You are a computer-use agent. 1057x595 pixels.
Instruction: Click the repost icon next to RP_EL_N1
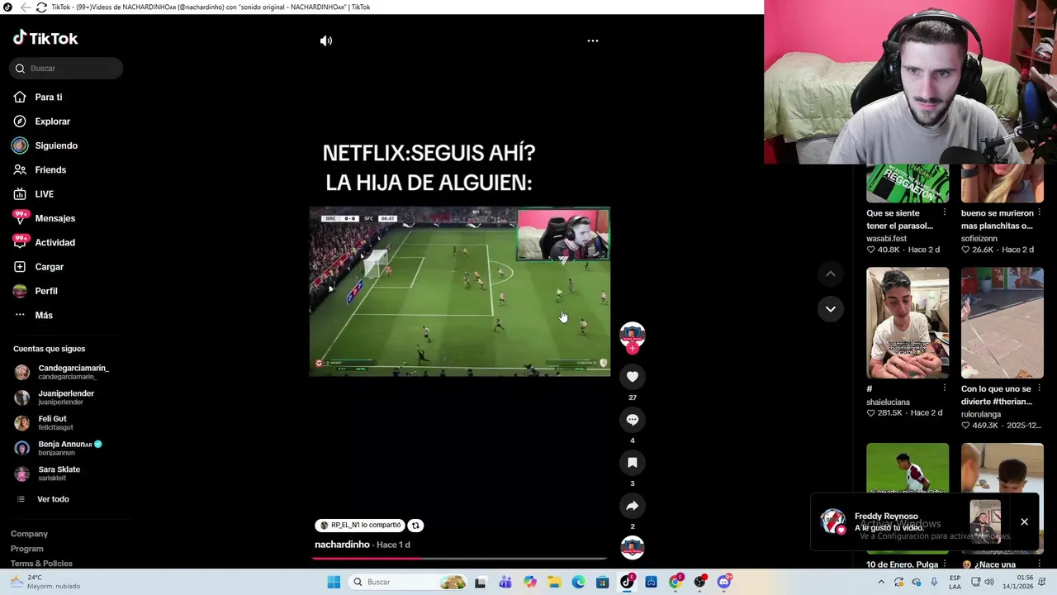pyautogui.click(x=415, y=526)
